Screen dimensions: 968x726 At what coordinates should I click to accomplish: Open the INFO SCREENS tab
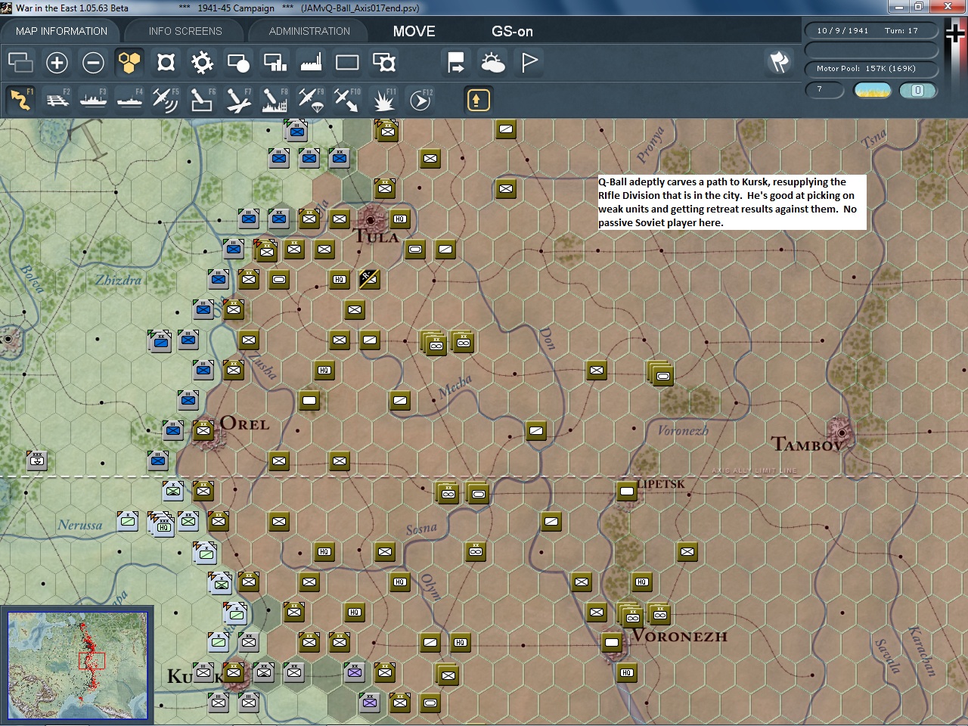pyautogui.click(x=185, y=31)
